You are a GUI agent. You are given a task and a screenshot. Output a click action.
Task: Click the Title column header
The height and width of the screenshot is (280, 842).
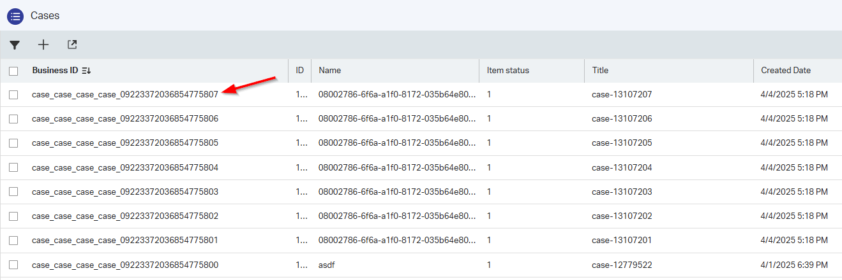click(601, 71)
